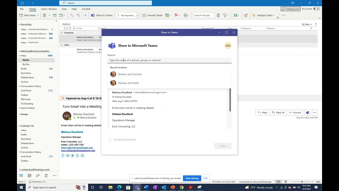Click Forward in reading pane
Viewport: 339px width, 191px height.
pos(295,112)
